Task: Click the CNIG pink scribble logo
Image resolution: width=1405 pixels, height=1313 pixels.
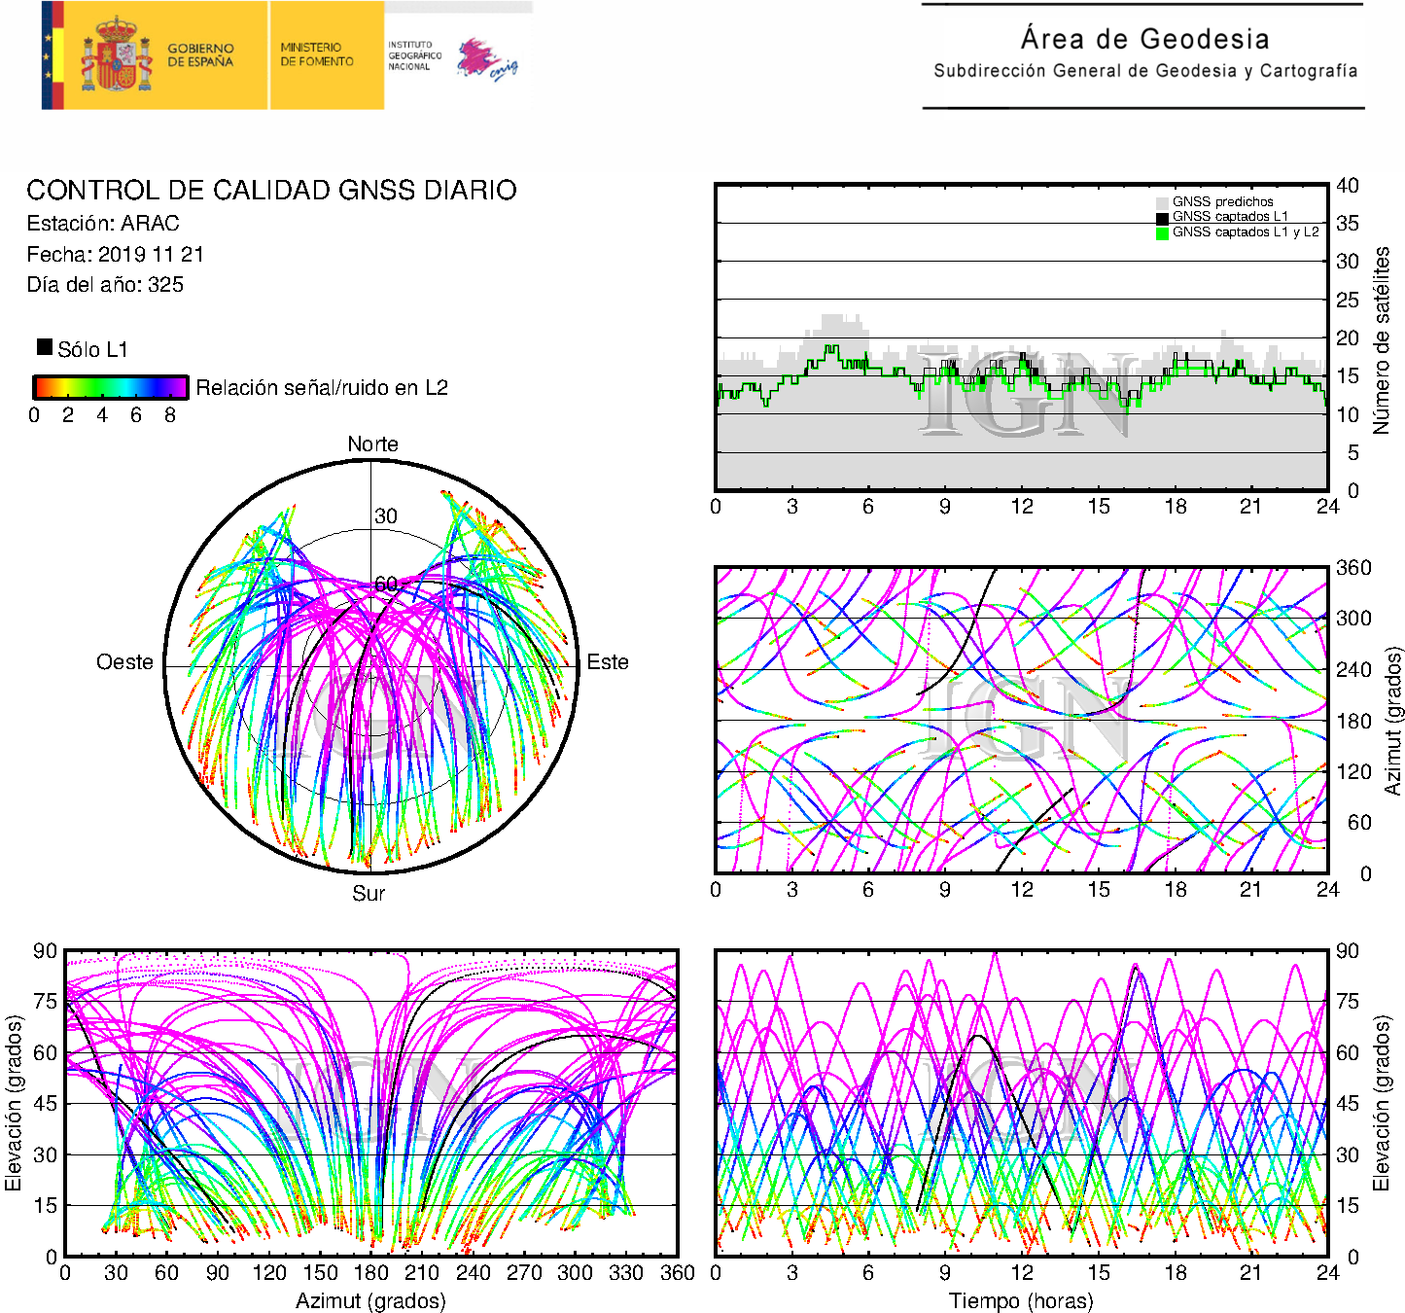Action: point(486,59)
